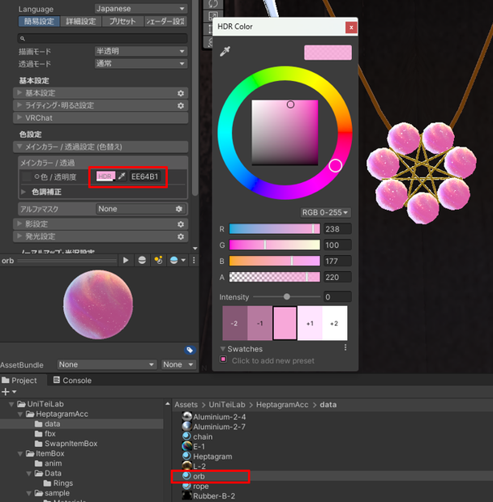This screenshot has width=493, height=502.
Task: Click the R channel slider
Action: (274, 229)
